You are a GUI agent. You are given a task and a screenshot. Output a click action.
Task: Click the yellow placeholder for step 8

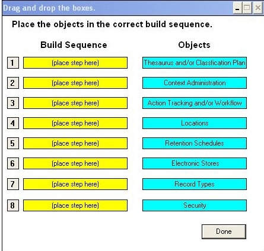pos(75,205)
